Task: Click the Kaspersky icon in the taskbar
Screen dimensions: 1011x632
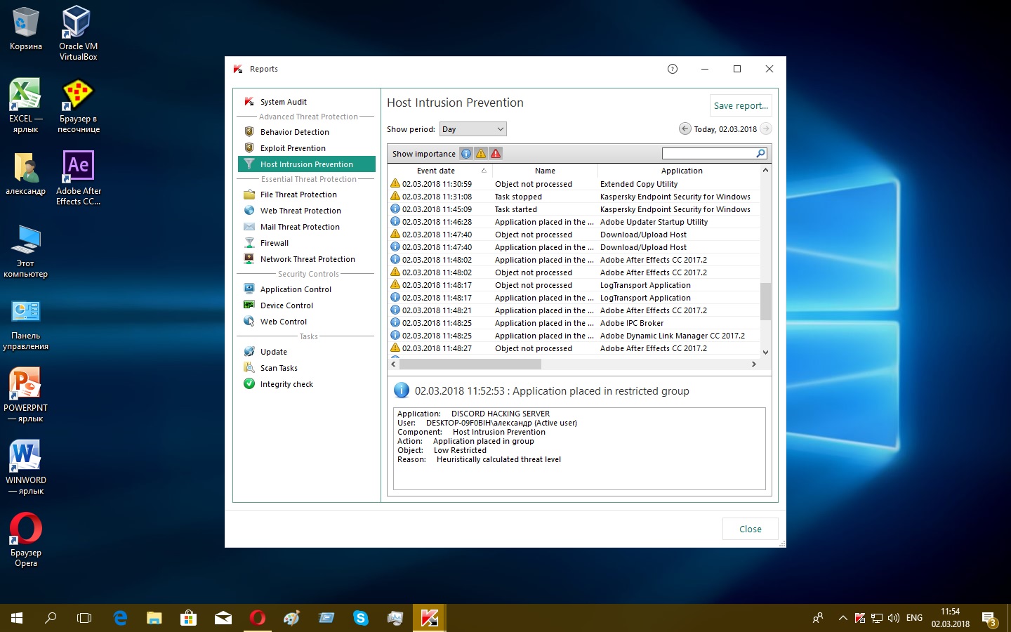Action: tap(429, 618)
